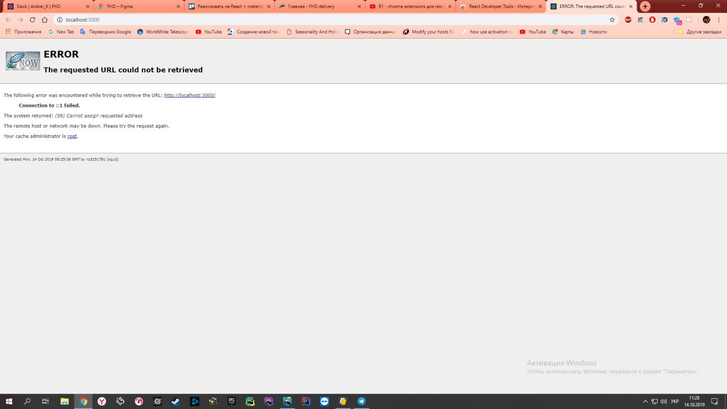
Task: Open the Chrome three-dot menu
Action: 719,20
